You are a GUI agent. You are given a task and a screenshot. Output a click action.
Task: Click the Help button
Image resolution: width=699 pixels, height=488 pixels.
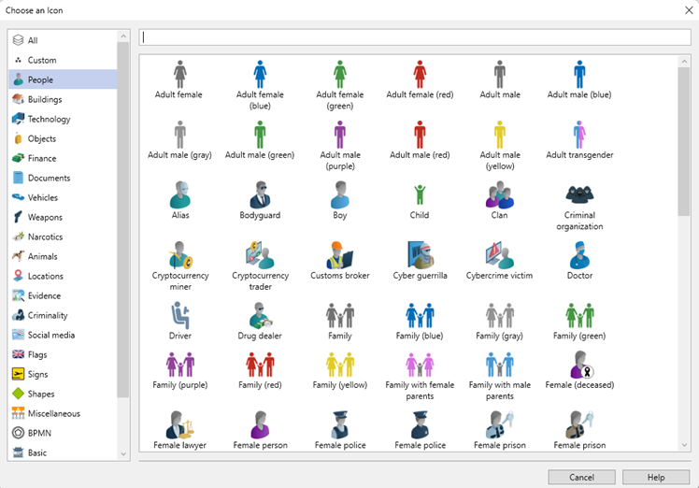click(x=655, y=477)
